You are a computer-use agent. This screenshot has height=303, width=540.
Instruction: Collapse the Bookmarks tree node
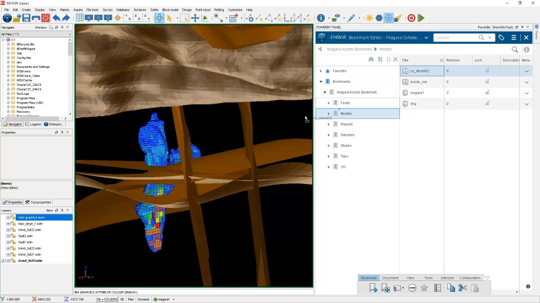[x=321, y=82]
